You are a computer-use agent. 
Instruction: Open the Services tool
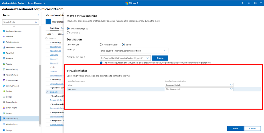(x=9, y=91)
